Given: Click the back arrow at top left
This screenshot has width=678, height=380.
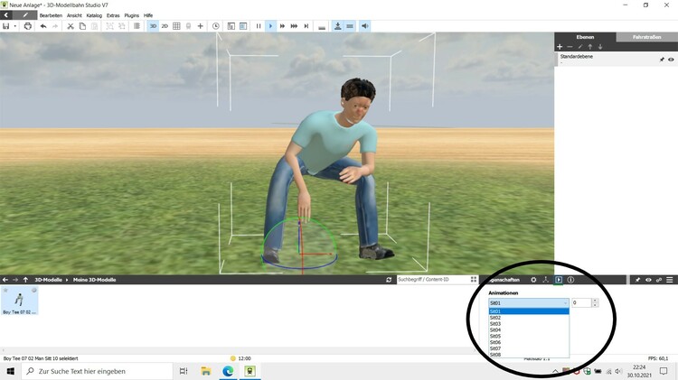Looking at the screenshot, I should 6,15.
